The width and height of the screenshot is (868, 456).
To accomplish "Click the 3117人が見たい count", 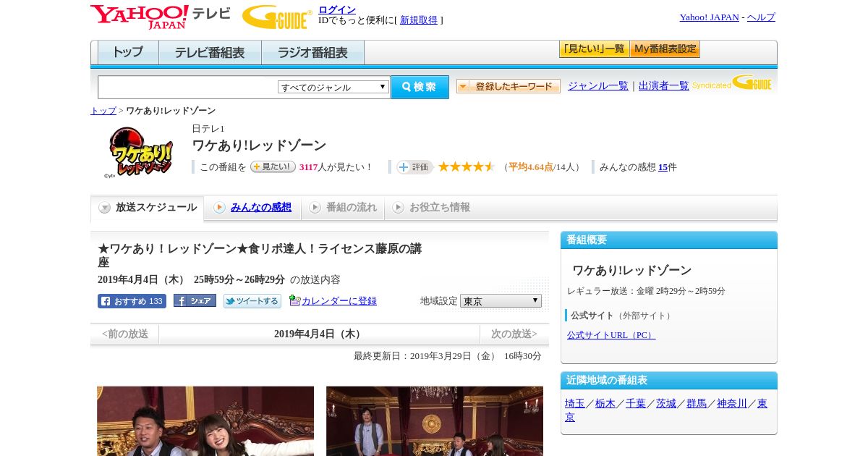I will 335,167.
